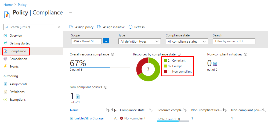Viewport: 268px width, 128px height.
Task: Click the Overview sidebar icon
Action: click(5, 36)
